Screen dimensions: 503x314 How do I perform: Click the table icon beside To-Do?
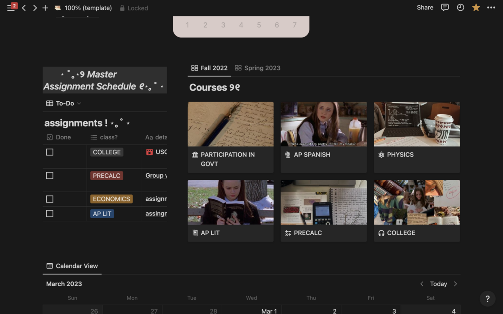[49, 103]
